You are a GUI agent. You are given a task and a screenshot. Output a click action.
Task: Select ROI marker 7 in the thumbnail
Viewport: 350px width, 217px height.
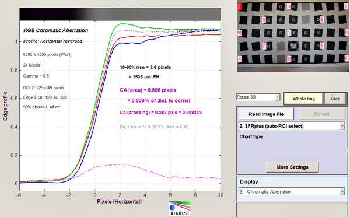[264, 46]
